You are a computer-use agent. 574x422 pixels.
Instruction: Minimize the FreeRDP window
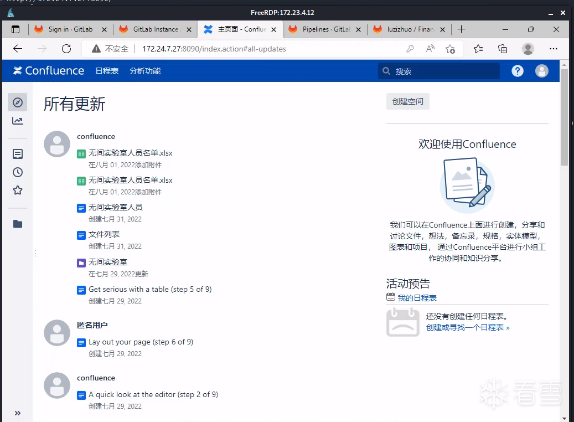tap(550, 13)
